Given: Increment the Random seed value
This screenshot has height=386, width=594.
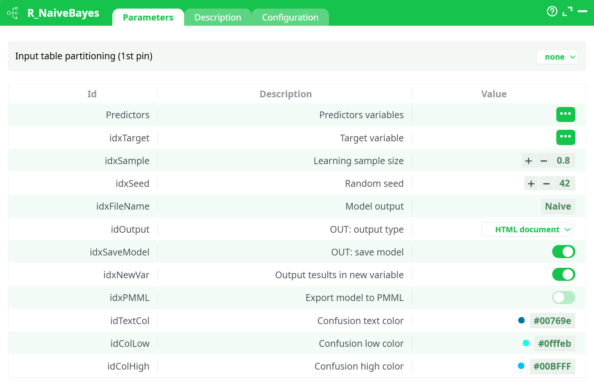Looking at the screenshot, I should click(x=531, y=183).
